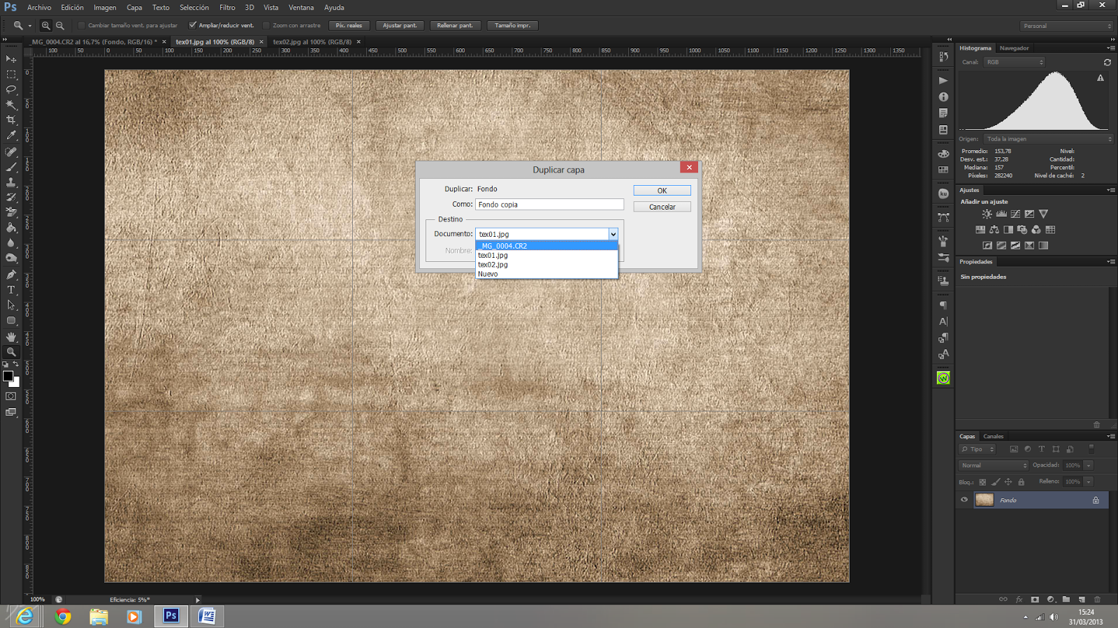Screen dimensions: 1118x628
Task: Open the Filtro menu
Action: [x=227, y=8]
